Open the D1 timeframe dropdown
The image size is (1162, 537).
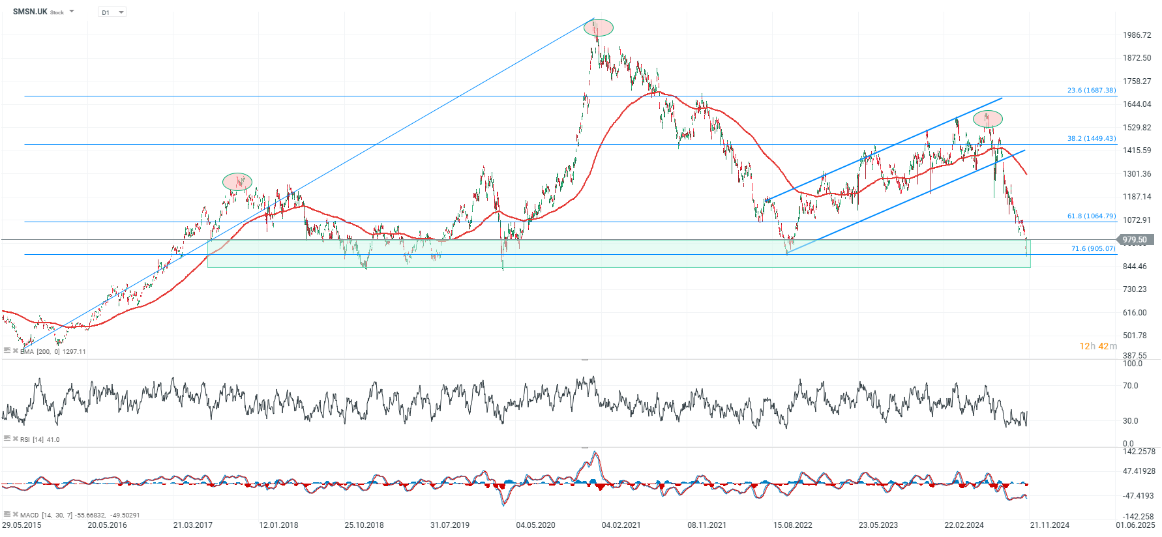(x=112, y=12)
